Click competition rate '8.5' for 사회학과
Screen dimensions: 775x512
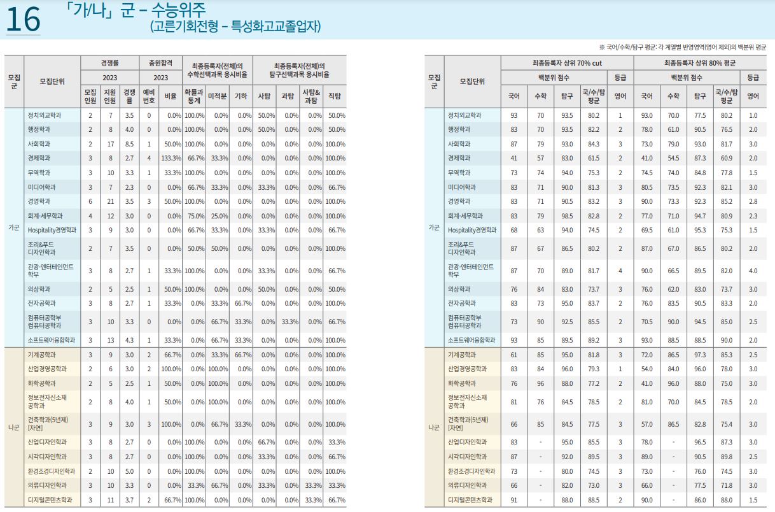click(129, 144)
